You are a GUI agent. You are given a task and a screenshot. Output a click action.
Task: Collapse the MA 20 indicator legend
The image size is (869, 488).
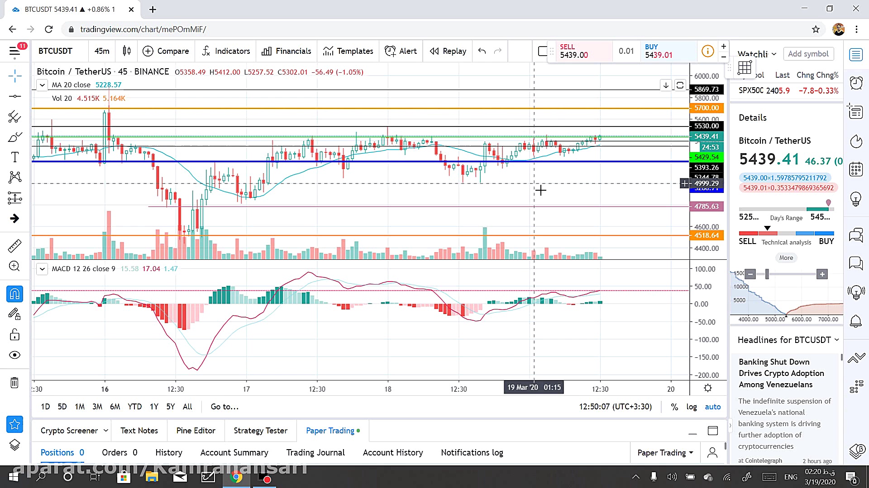click(x=42, y=85)
